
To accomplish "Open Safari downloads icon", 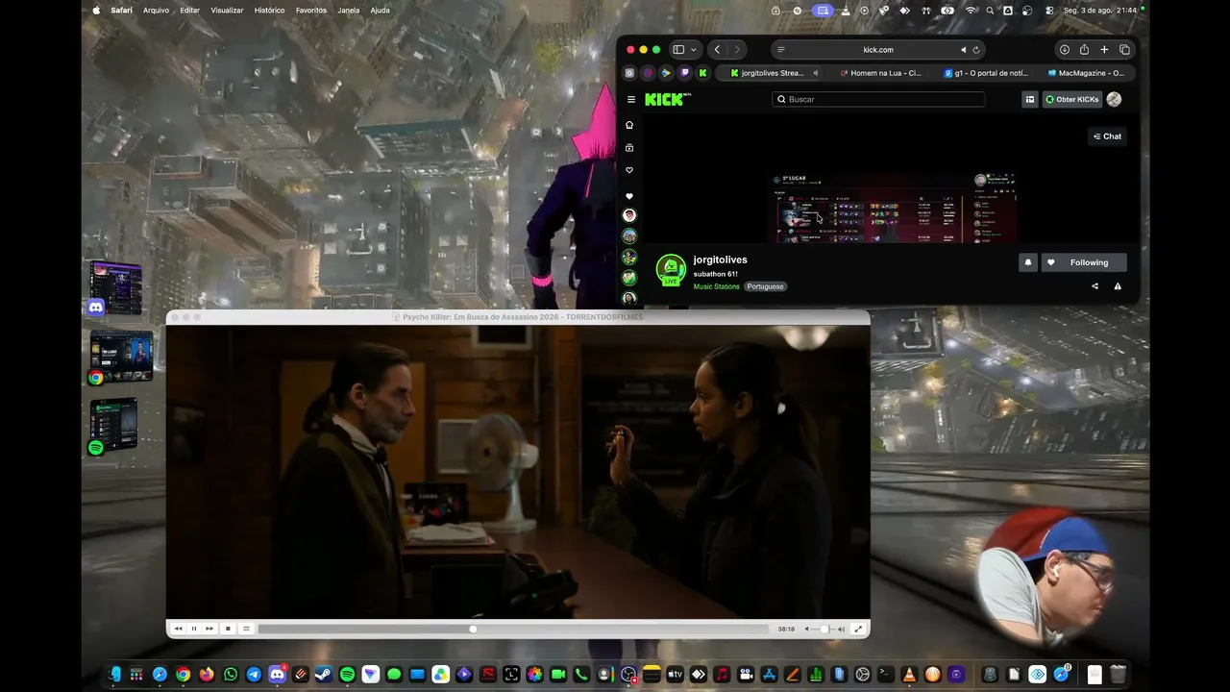I will point(1064,50).
